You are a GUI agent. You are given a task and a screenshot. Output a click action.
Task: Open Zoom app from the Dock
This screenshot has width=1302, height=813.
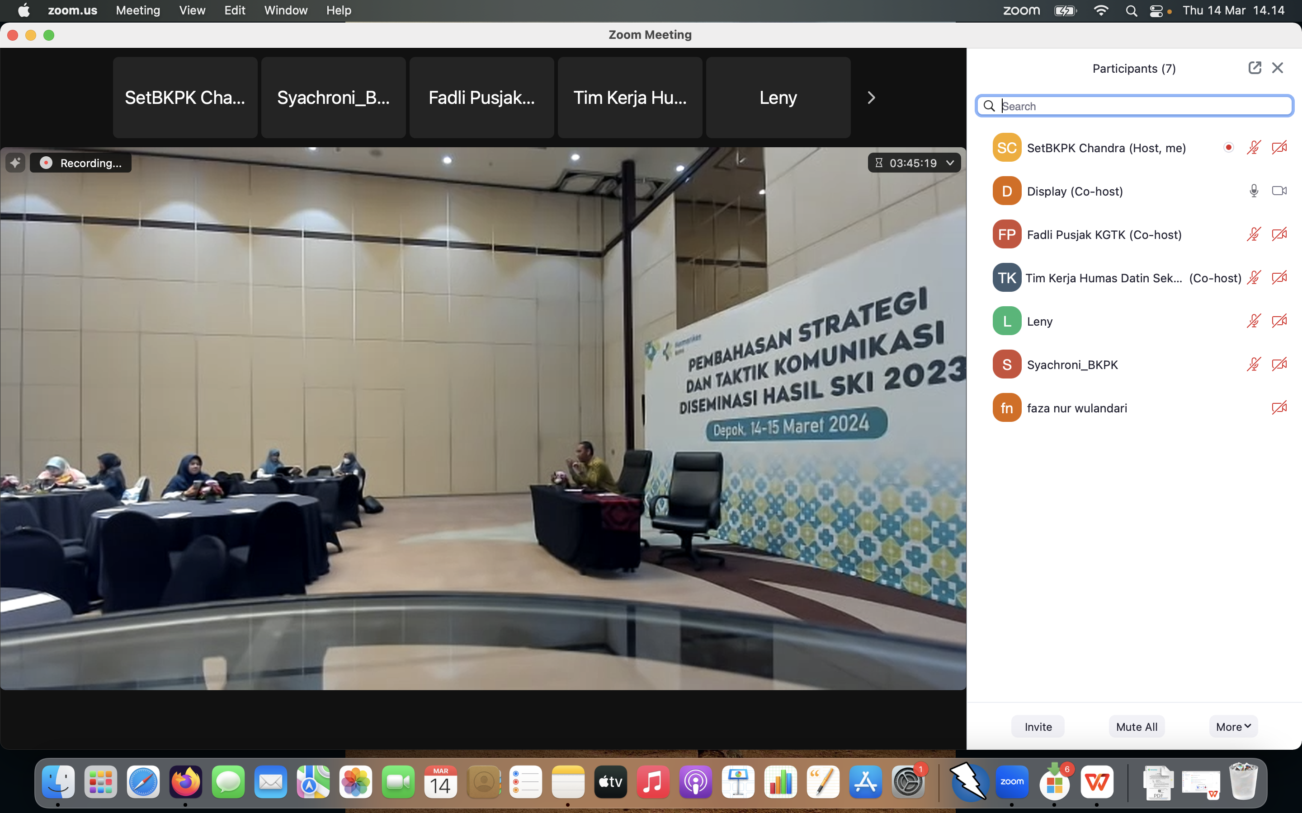pyautogui.click(x=1011, y=782)
